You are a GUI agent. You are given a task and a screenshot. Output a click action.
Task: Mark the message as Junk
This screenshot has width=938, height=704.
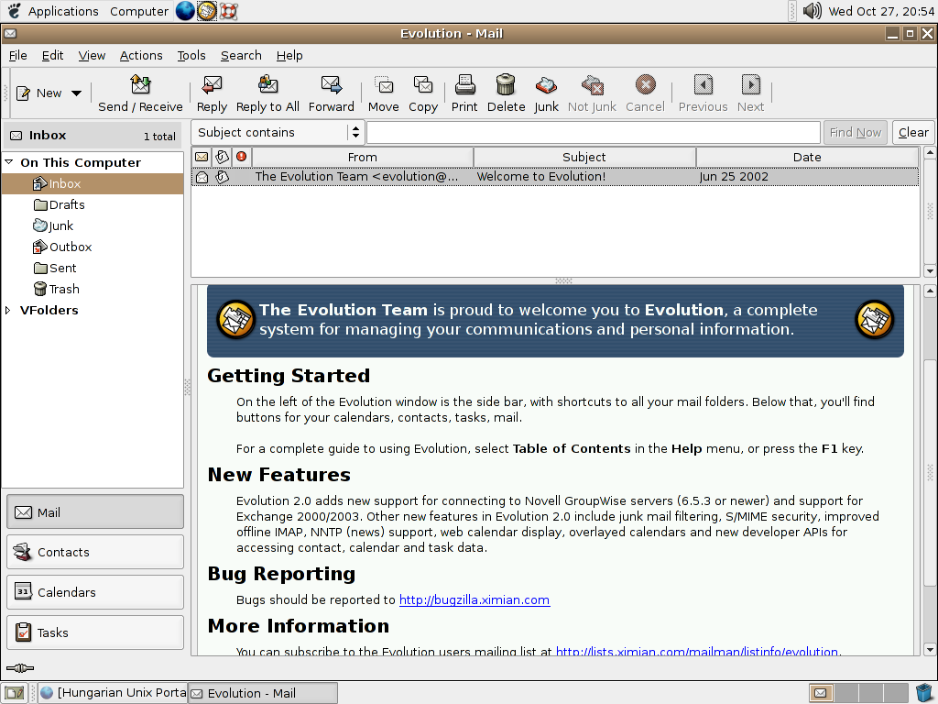point(546,93)
